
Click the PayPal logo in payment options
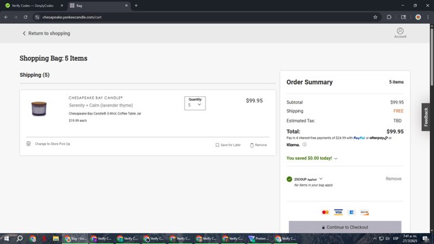(359, 138)
